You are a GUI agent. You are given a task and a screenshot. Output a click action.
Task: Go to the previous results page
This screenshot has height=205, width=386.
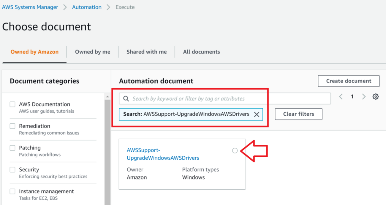(x=341, y=97)
